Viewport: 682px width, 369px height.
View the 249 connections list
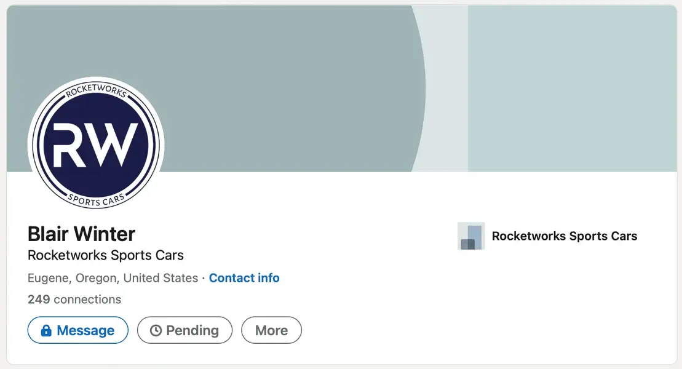point(74,300)
